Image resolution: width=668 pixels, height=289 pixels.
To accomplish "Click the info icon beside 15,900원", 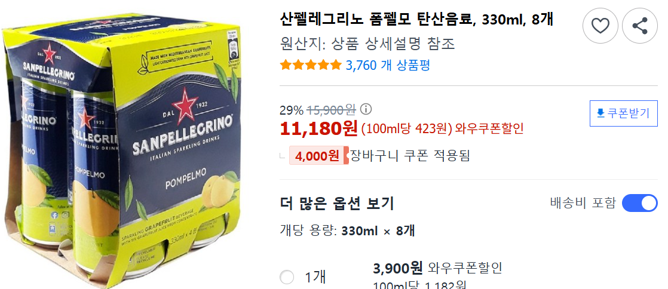I will [x=366, y=110].
